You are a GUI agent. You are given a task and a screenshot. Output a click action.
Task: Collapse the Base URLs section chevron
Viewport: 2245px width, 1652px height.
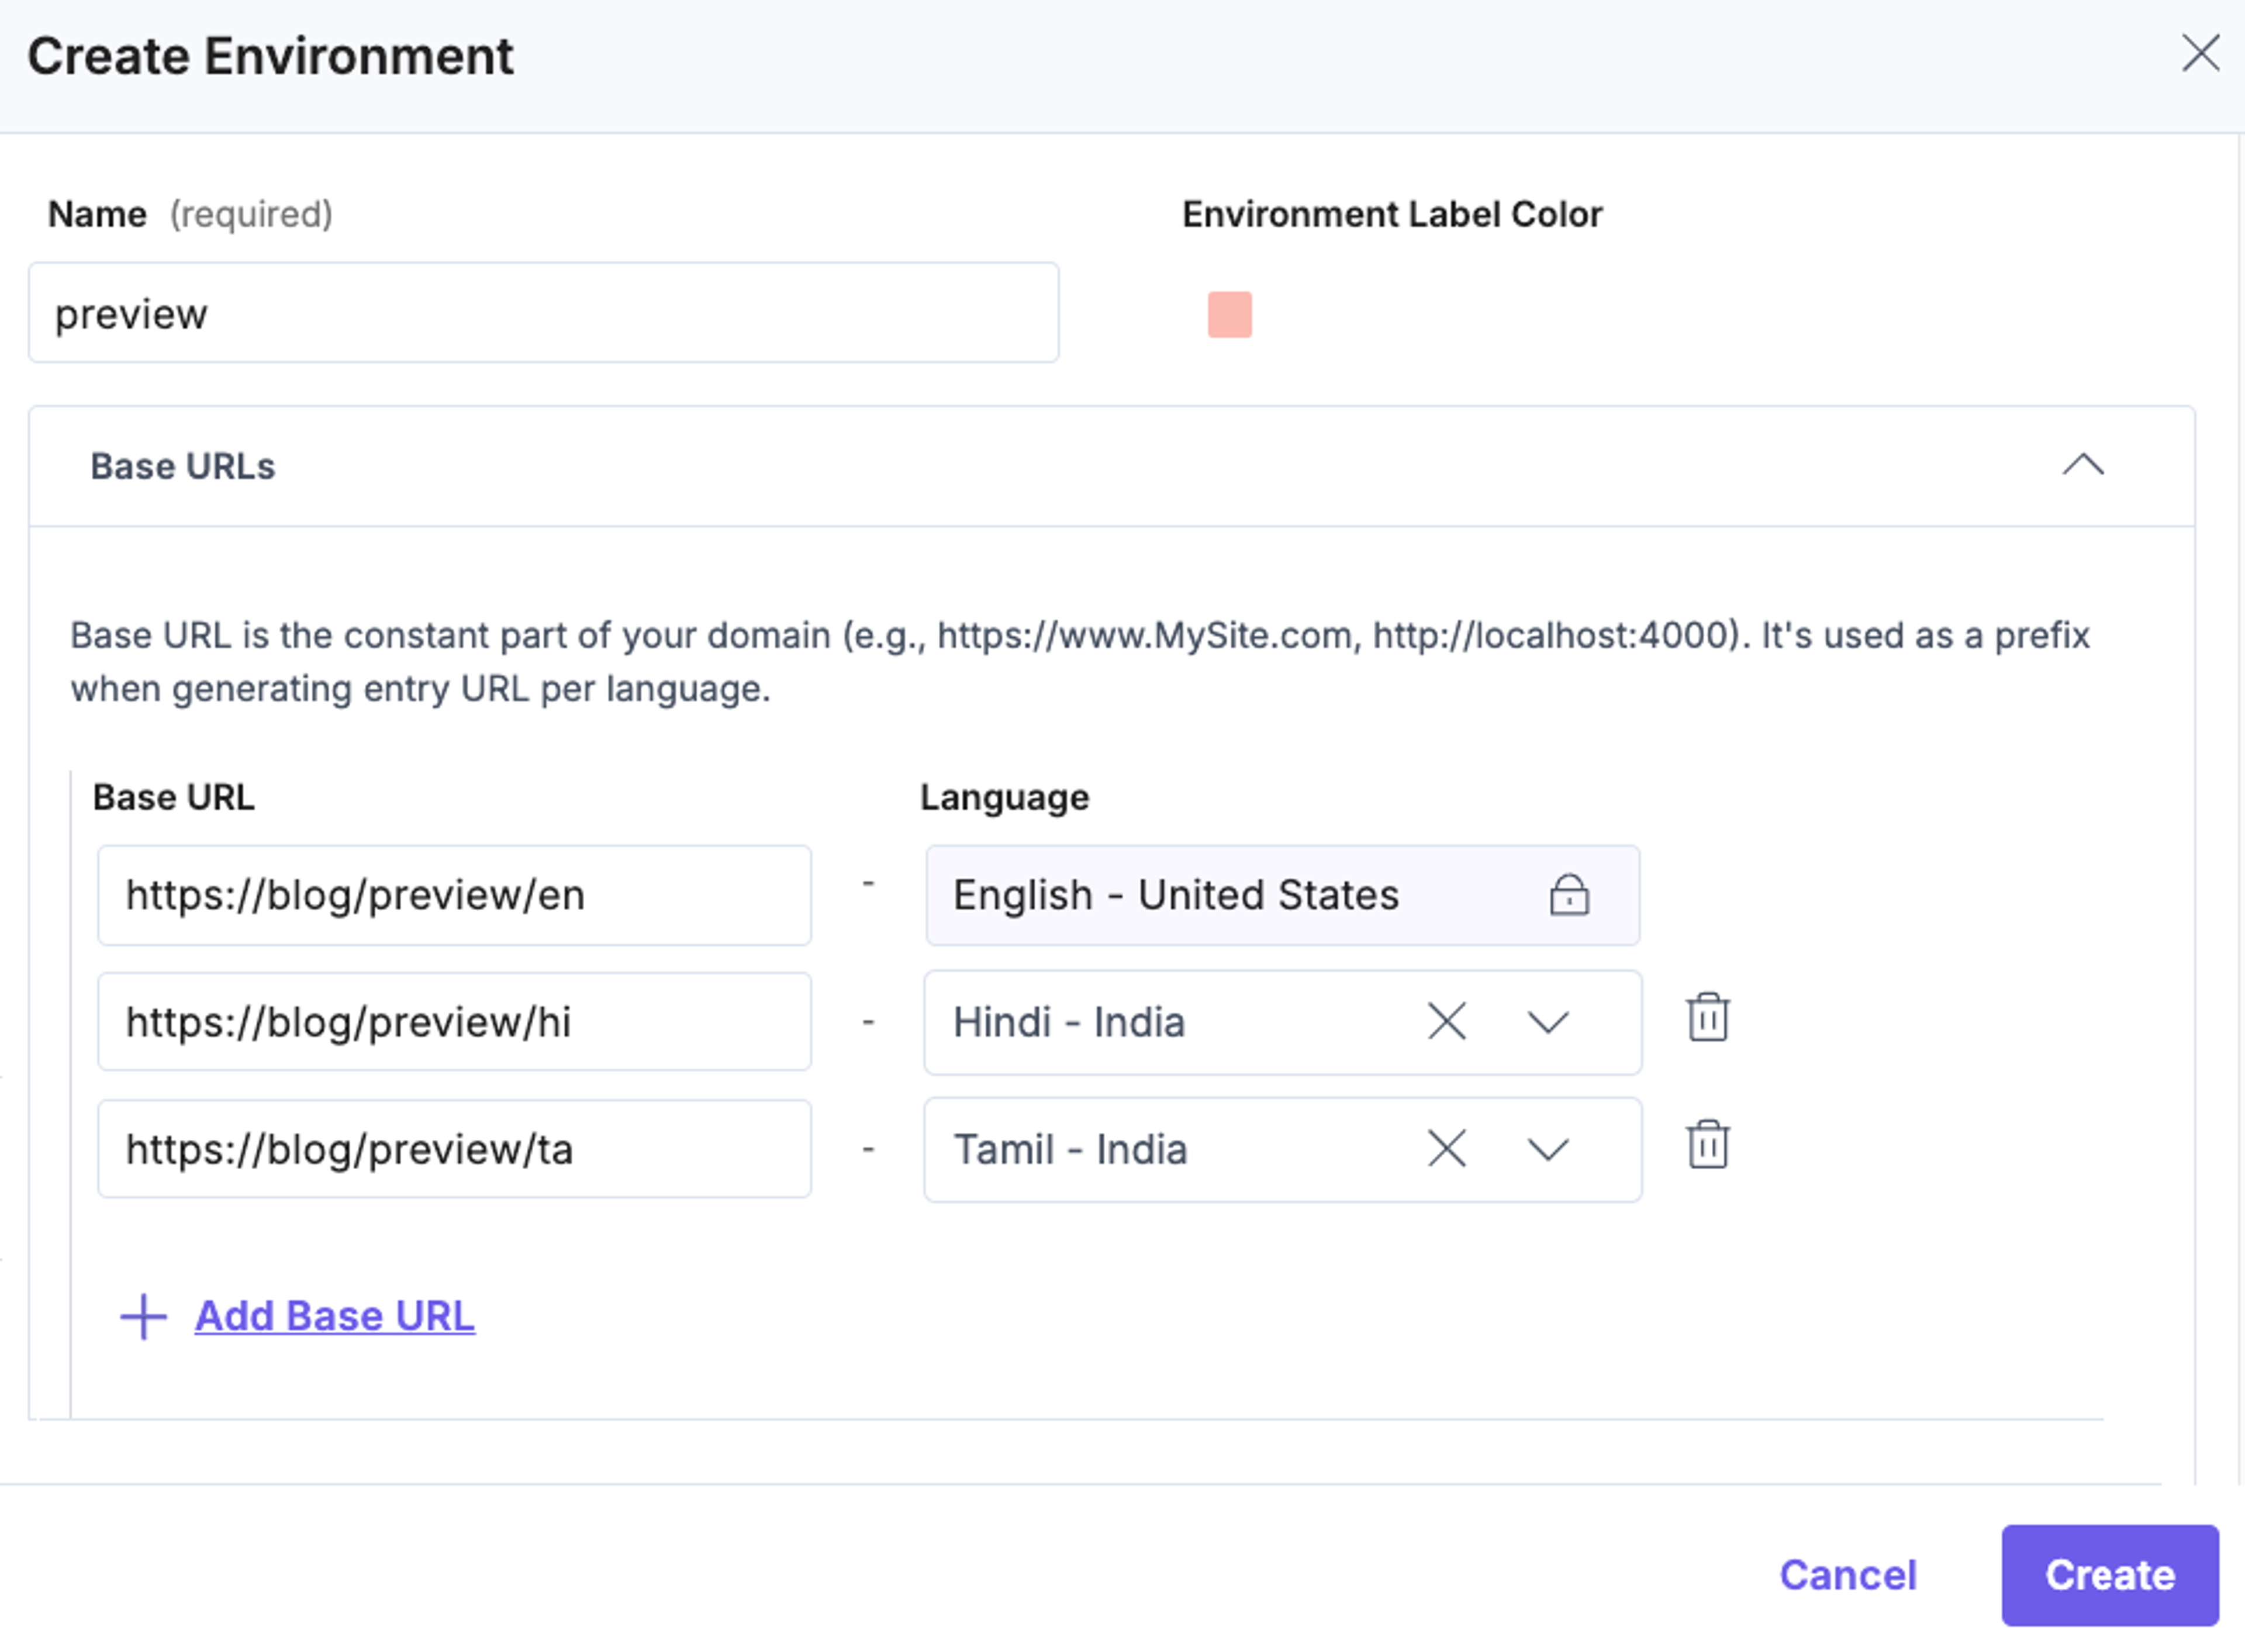(x=2083, y=465)
